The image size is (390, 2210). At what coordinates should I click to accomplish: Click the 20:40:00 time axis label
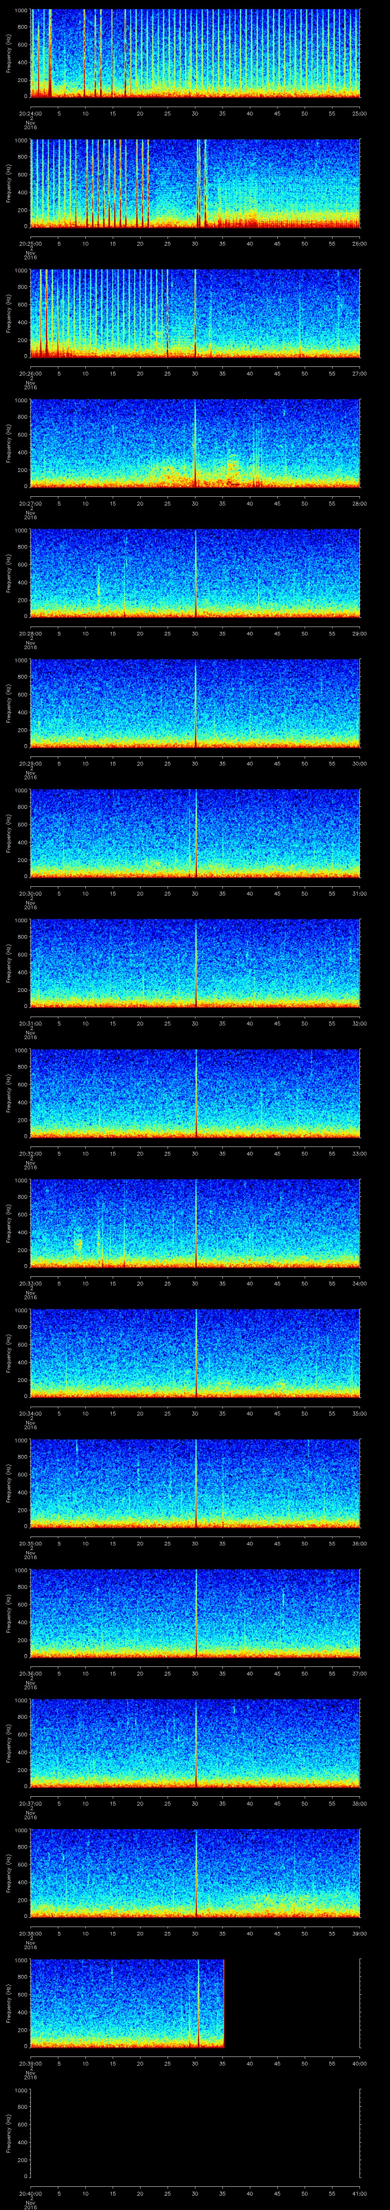click(31, 2193)
